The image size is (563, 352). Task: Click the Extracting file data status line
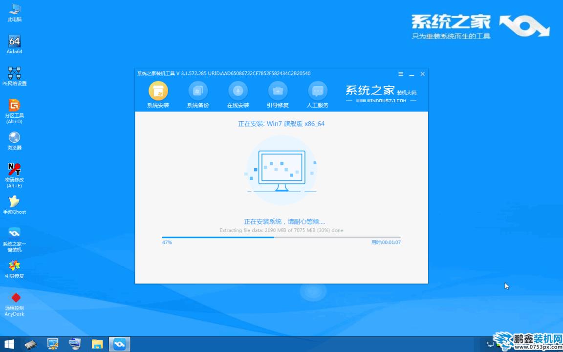tap(281, 230)
